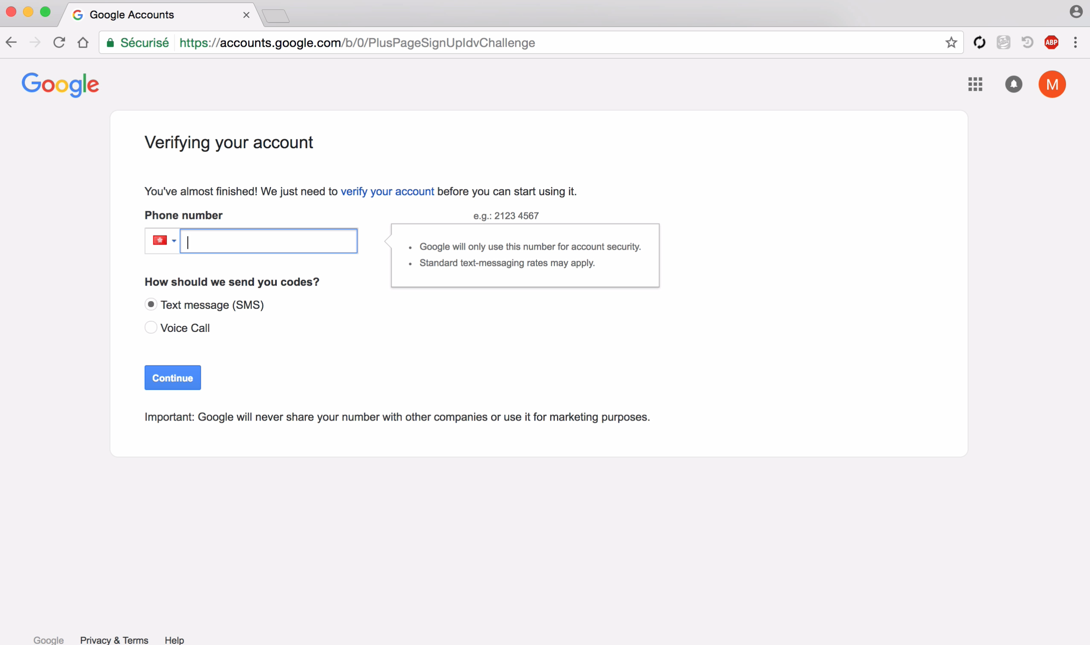The height and width of the screenshot is (645, 1090).
Task: Open the Google apps grid
Action: [975, 84]
